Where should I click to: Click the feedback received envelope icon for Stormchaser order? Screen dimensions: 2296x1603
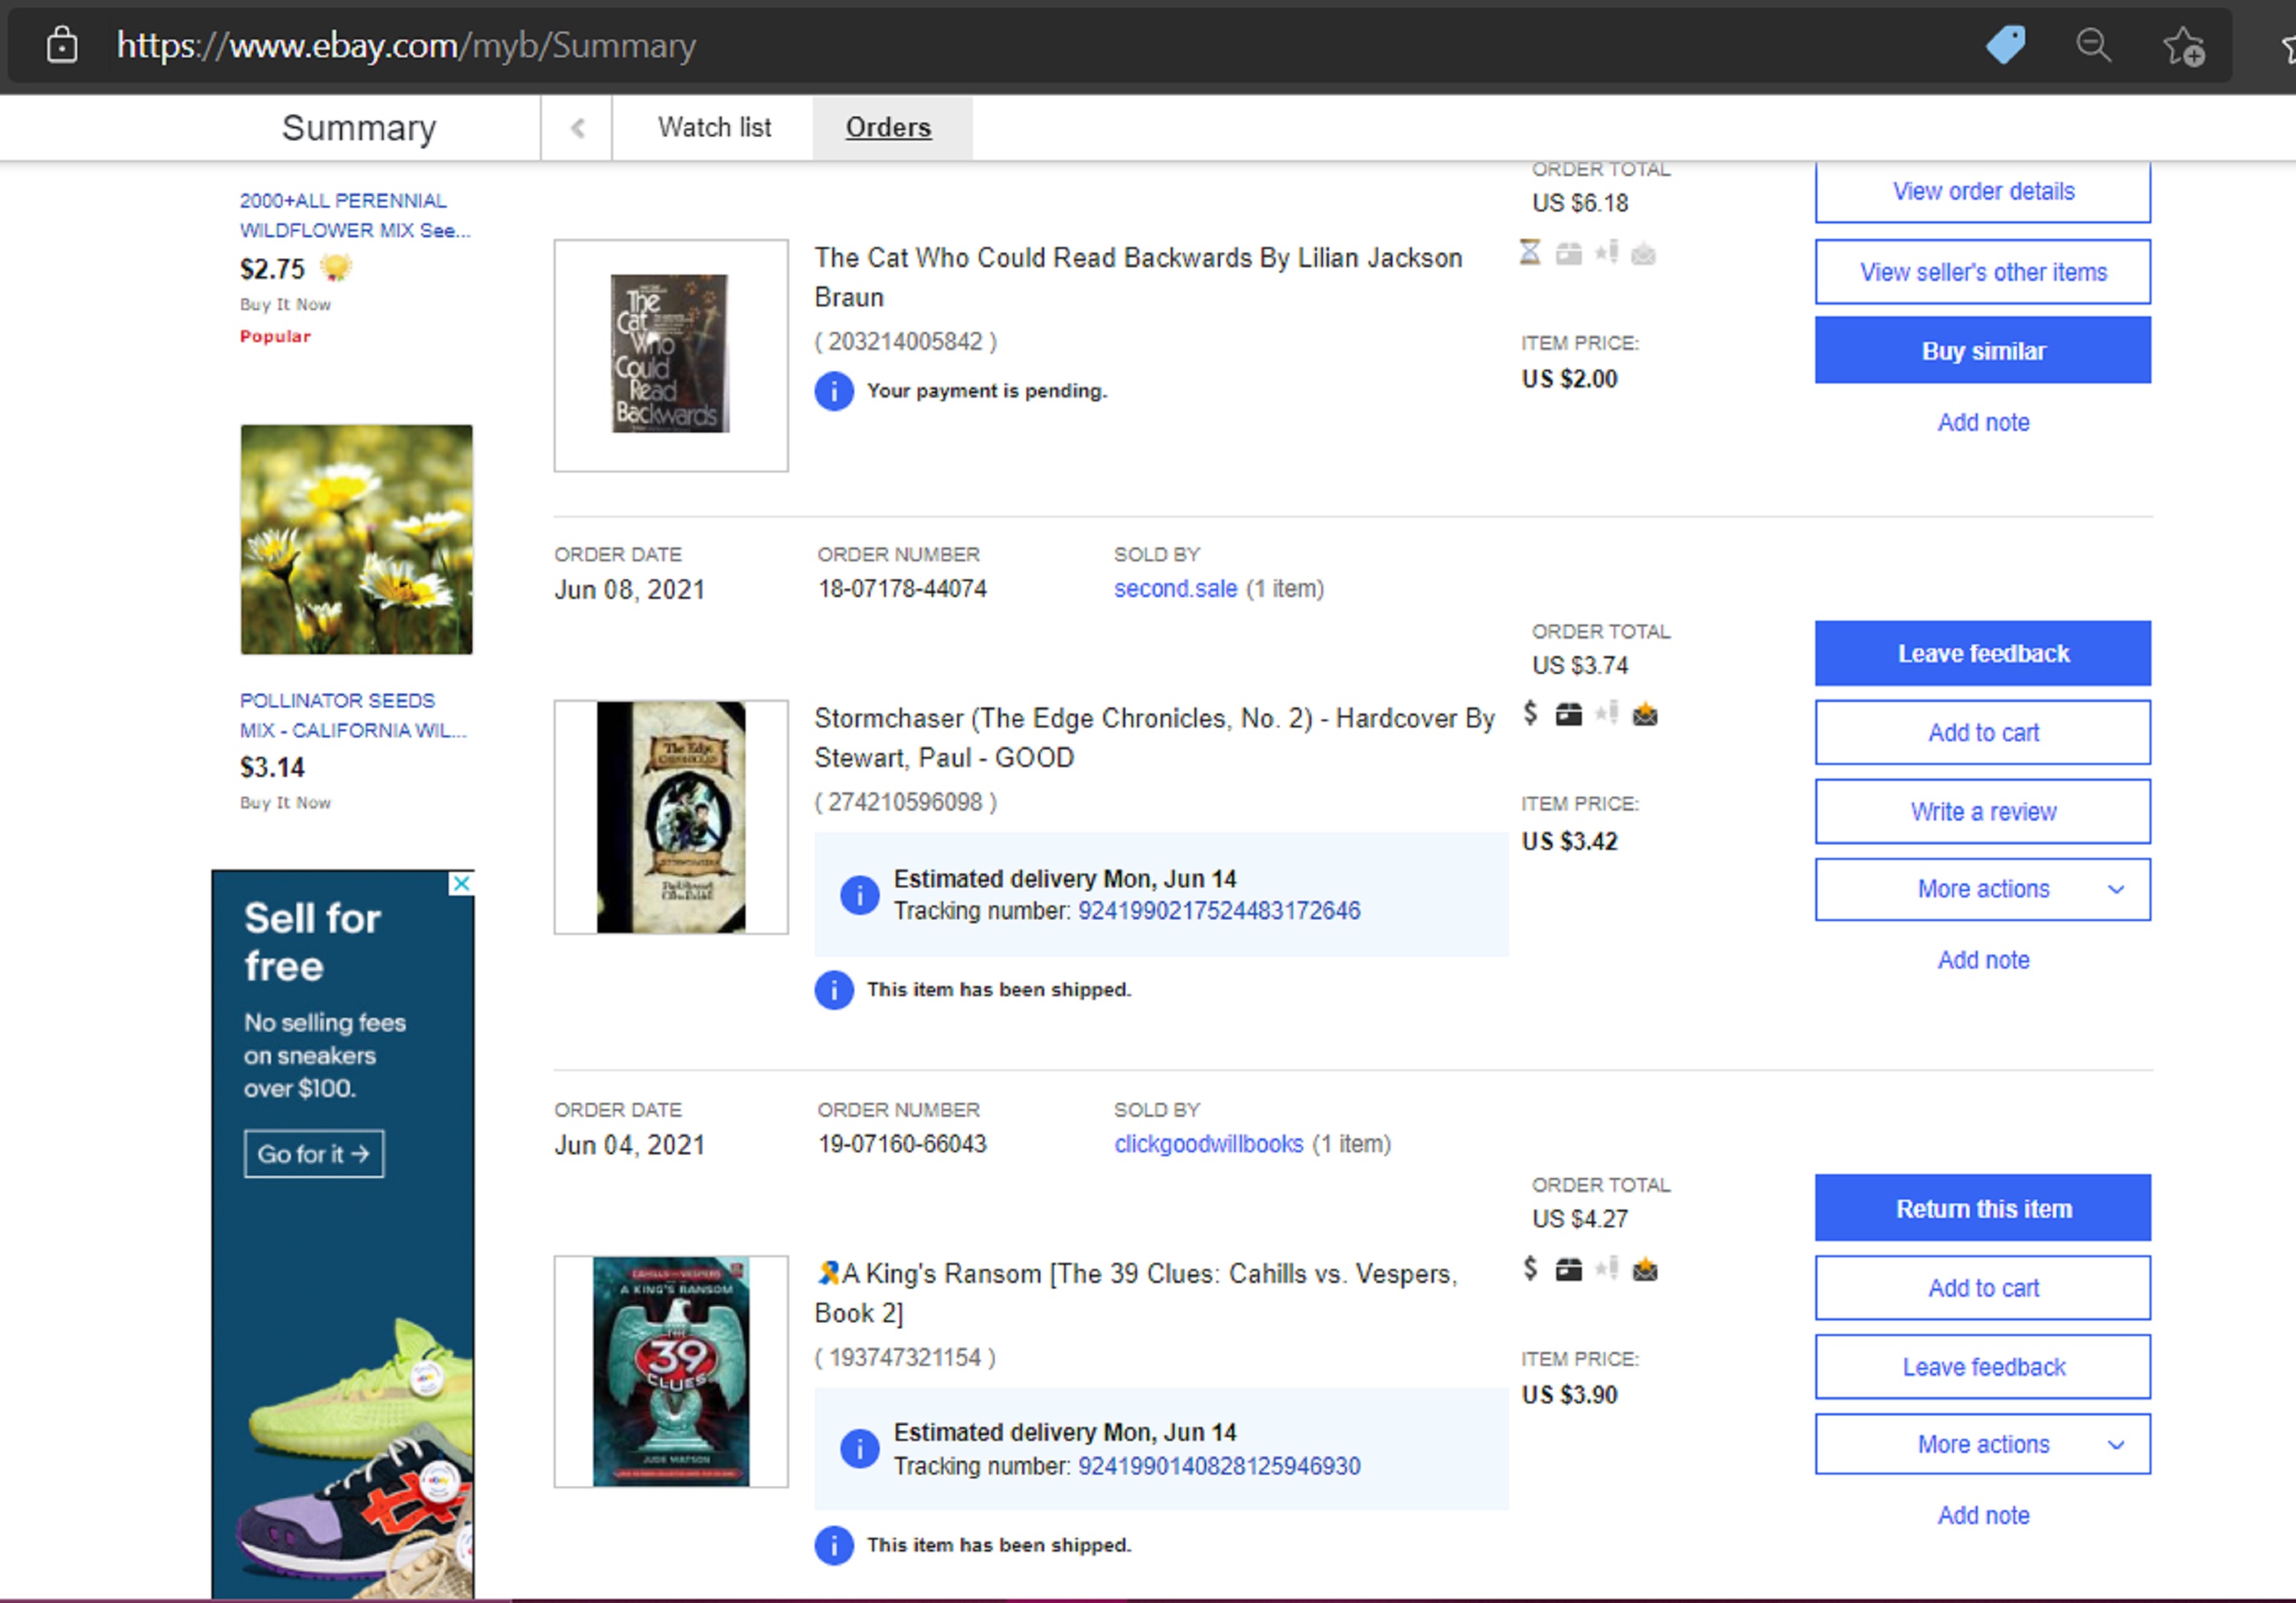point(1644,714)
